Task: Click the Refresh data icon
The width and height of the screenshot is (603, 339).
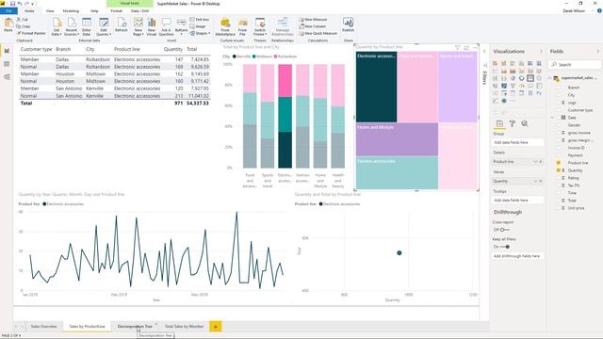Action: point(122,24)
